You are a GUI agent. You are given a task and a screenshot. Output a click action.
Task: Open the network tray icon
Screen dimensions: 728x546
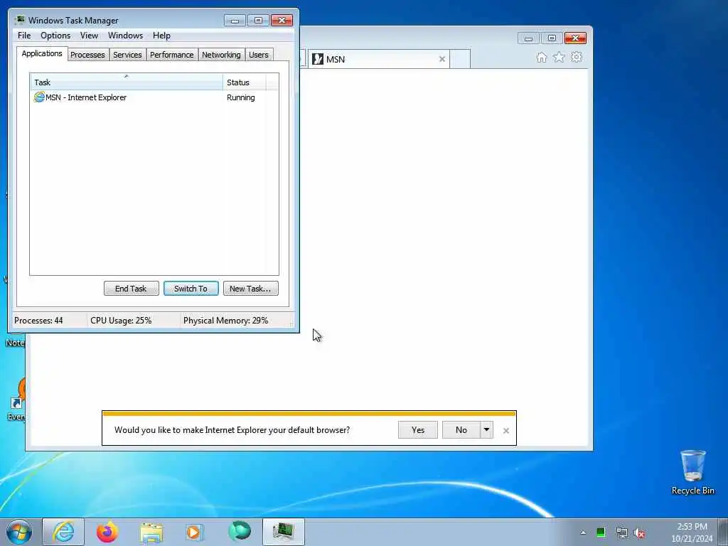tap(621, 533)
